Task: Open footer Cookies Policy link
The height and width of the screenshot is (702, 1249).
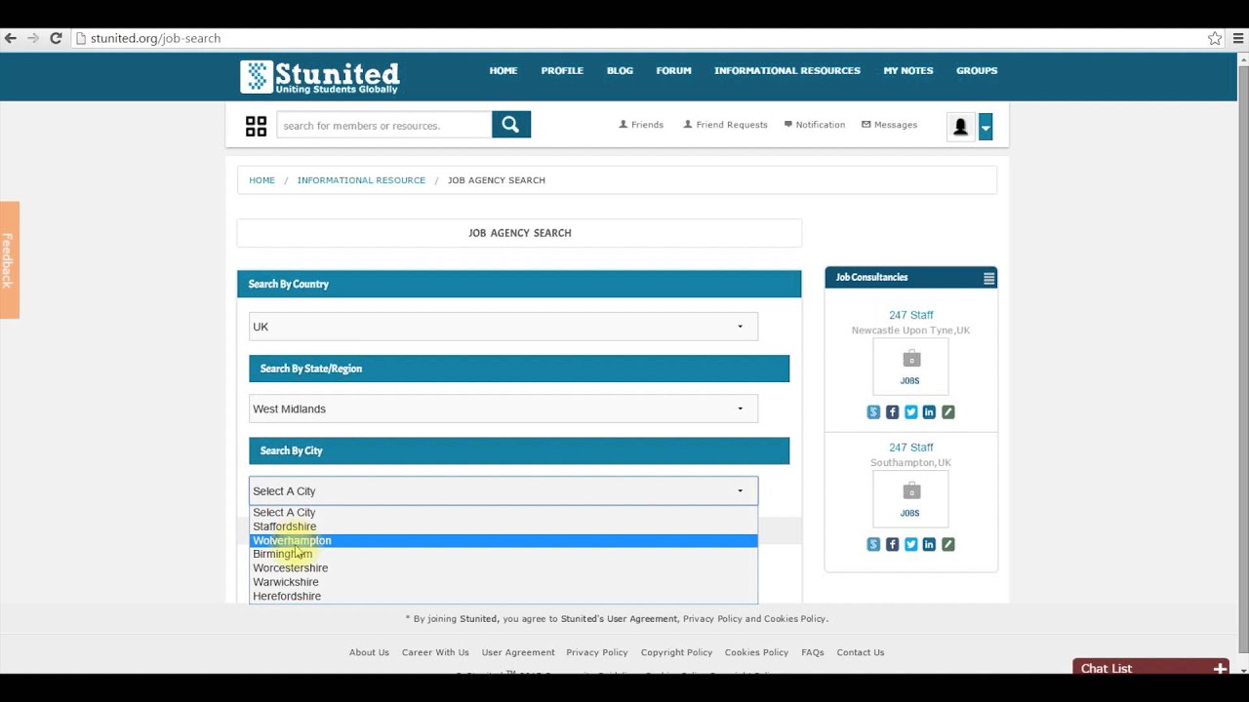Action: pos(756,652)
